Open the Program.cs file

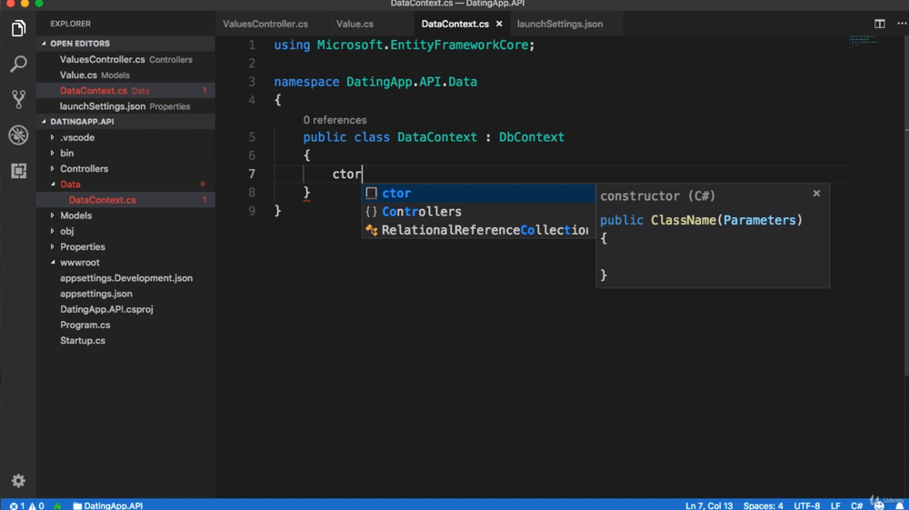[x=125, y=325]
